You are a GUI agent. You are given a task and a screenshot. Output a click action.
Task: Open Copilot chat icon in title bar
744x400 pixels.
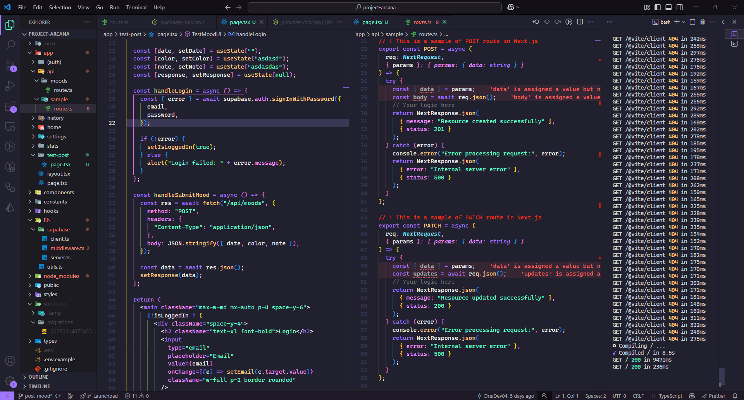coord(511,7)
